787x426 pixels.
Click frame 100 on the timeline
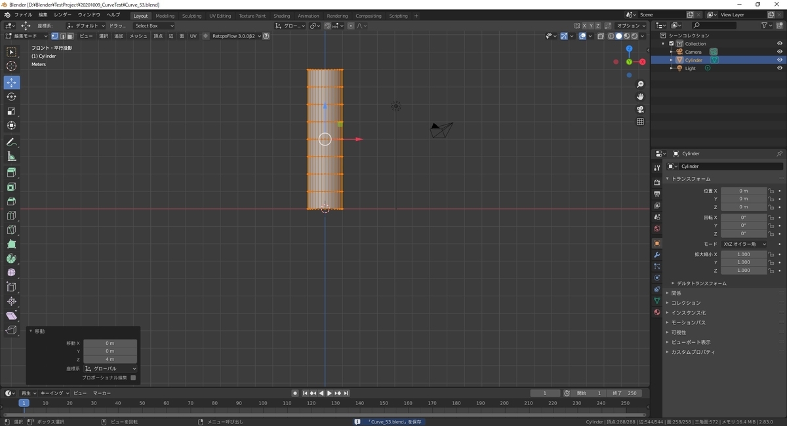(x=263, y=403)
